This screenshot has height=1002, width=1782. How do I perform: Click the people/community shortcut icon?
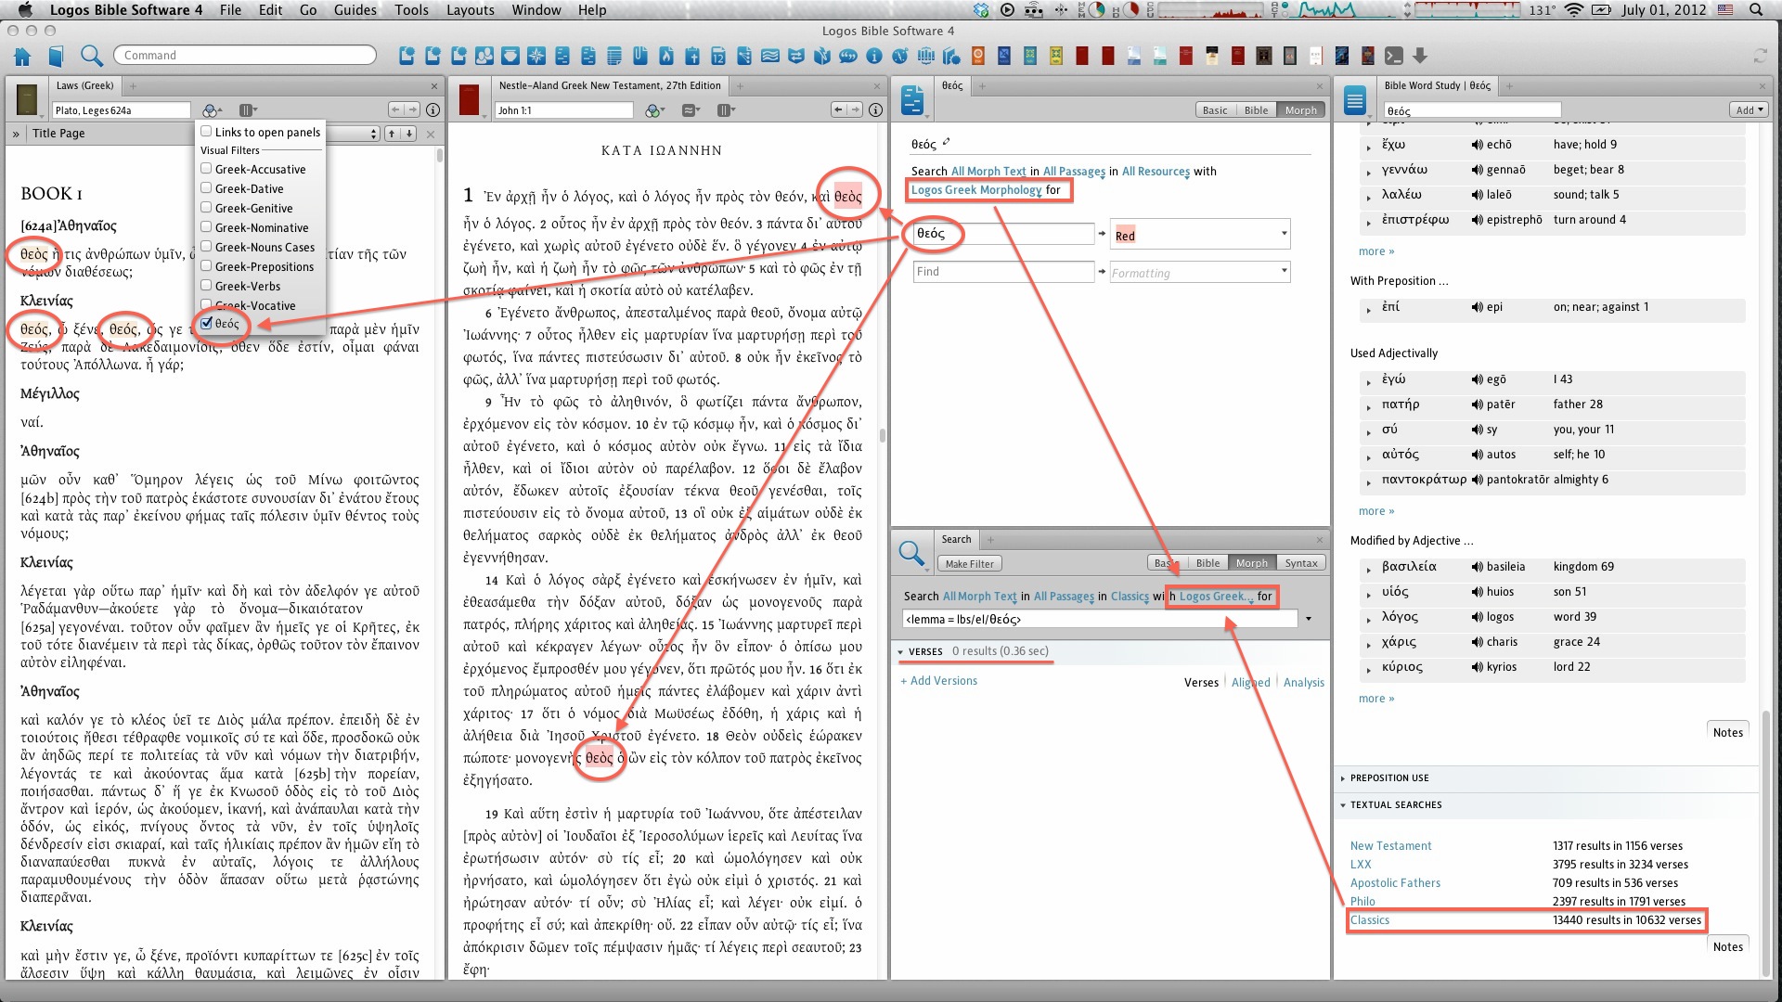(x=484, y=56)
